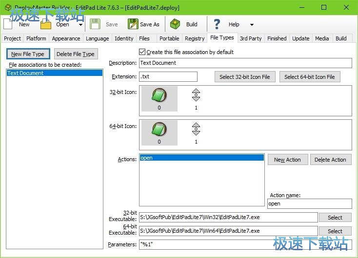Click the DeployMaster title bar app icon
The height and width of the screenshot is (258, 358).
point(8,7)
